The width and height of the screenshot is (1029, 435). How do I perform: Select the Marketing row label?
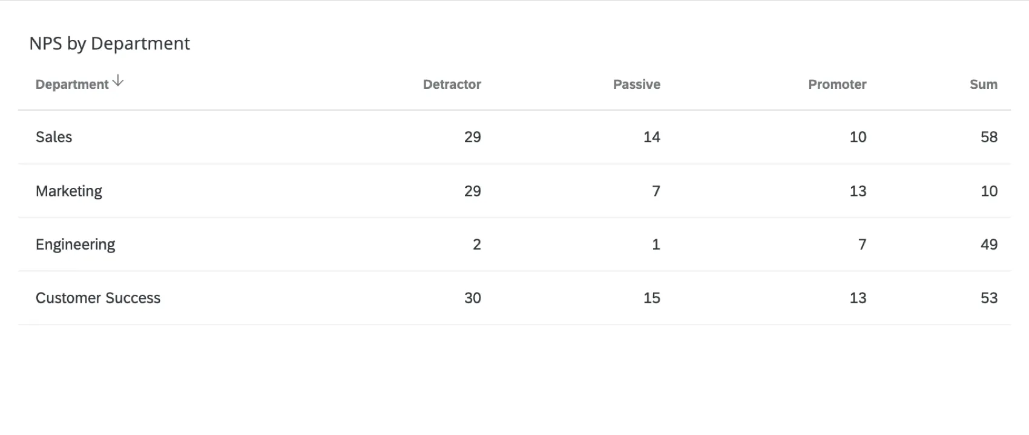click(69, 191)
